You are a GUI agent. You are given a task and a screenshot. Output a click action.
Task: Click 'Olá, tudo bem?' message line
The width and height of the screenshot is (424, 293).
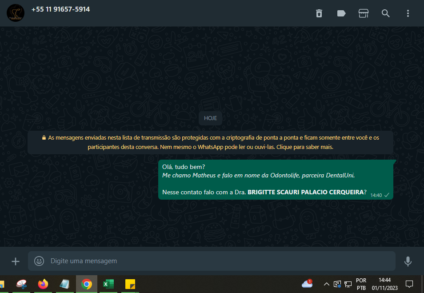click(184, 167)
